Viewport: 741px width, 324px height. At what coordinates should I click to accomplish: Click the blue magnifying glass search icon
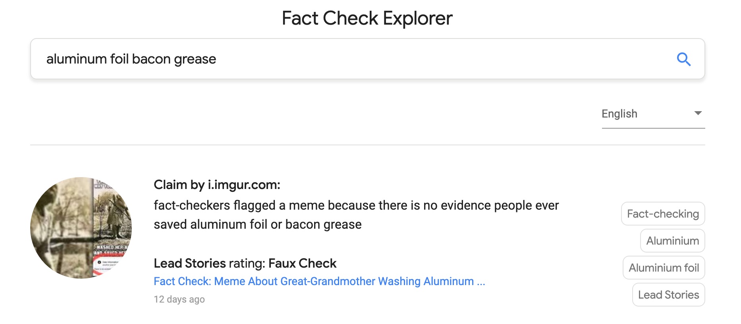pyautogui.click(x=683, y=59)
